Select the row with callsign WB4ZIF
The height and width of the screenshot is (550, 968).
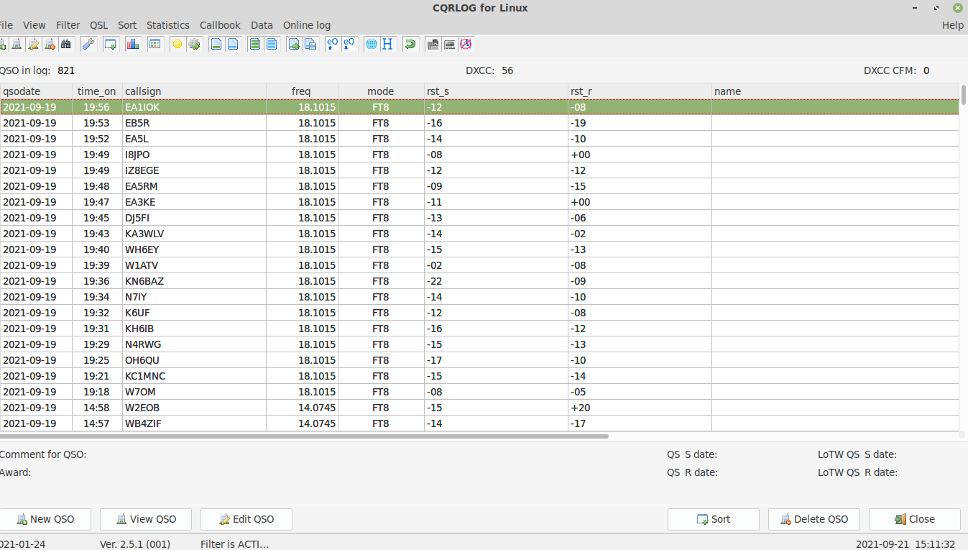click(x=479, y=423)
